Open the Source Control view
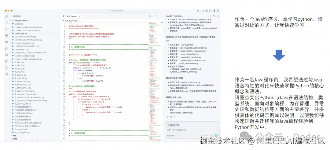Image resolution: width=330 pixels, height=150 pixels. pyautogui.click(x=6, y=29)
